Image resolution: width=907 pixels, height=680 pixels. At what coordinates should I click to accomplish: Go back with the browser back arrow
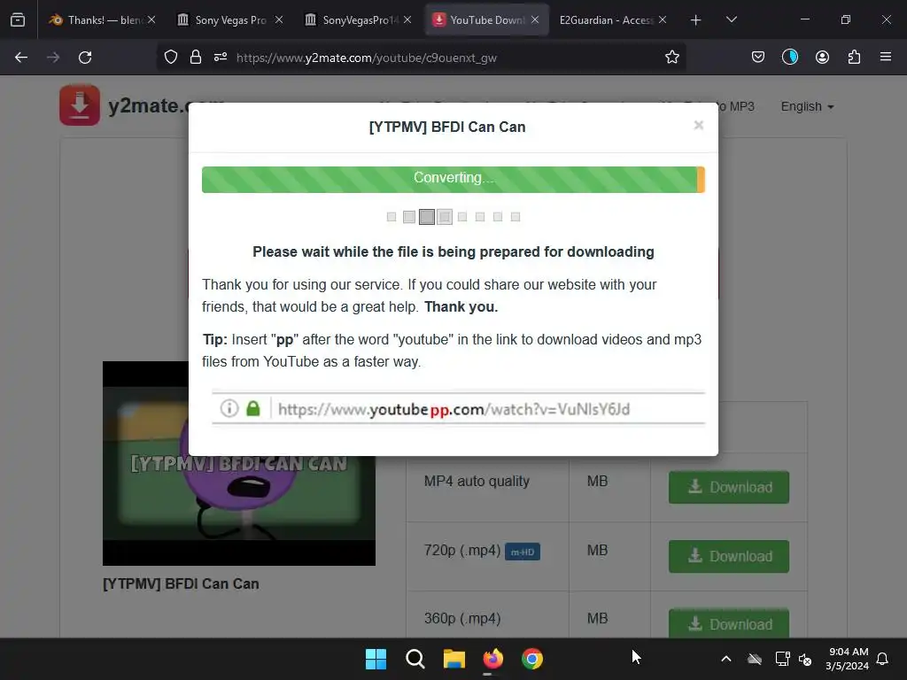pos(21,58)
